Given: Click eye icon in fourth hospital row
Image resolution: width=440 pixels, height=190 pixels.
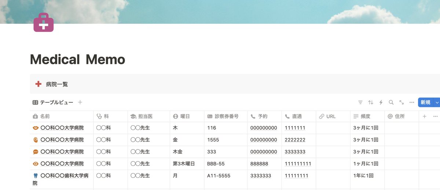Looking at the screenshot, I should click(x=36, y=164).
